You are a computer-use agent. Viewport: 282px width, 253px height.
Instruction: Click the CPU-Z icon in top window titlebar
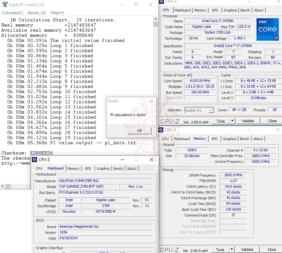[161, 2]
